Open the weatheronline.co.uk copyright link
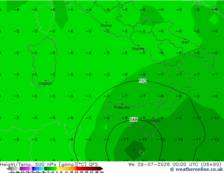 196,169
